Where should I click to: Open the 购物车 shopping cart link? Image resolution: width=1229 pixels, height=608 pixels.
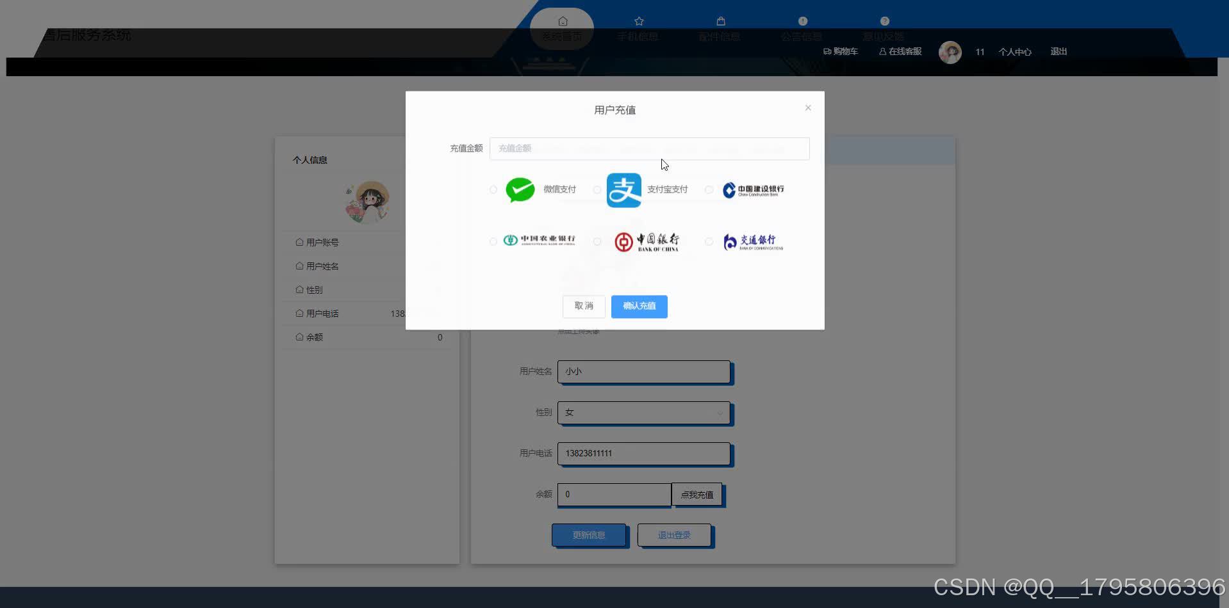click(840, 51)
